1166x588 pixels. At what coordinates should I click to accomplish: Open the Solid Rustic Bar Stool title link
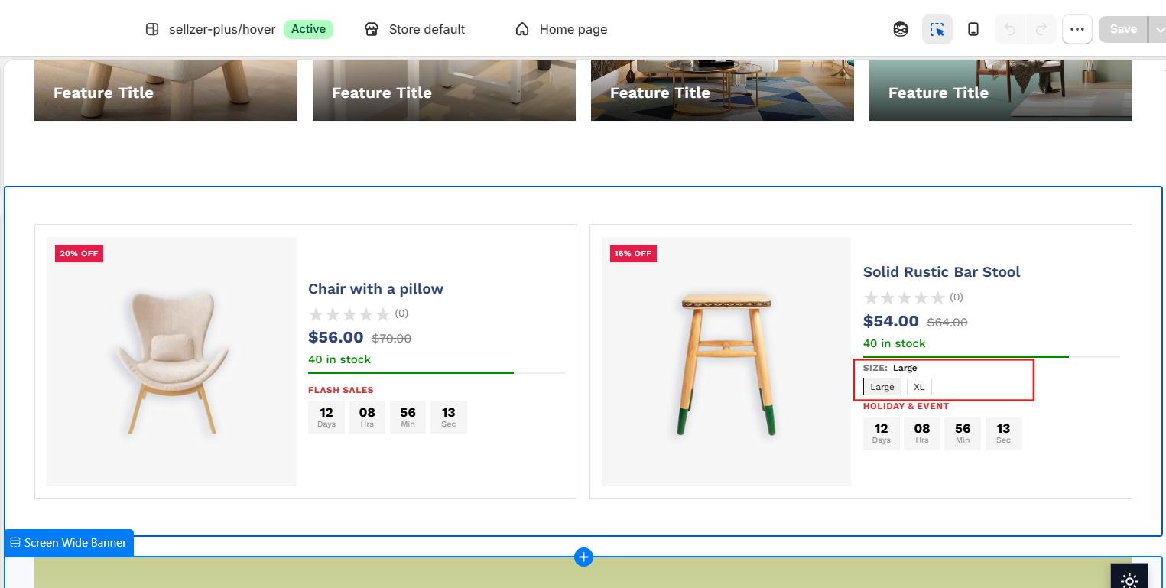941,271
